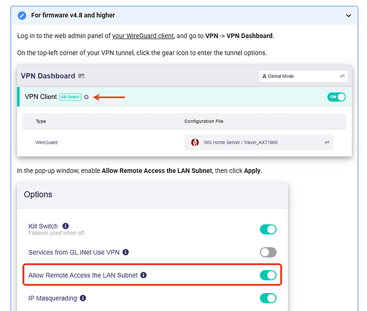
Task: Click the Kill Switch info icon
Action: click(x=65, y=226)
